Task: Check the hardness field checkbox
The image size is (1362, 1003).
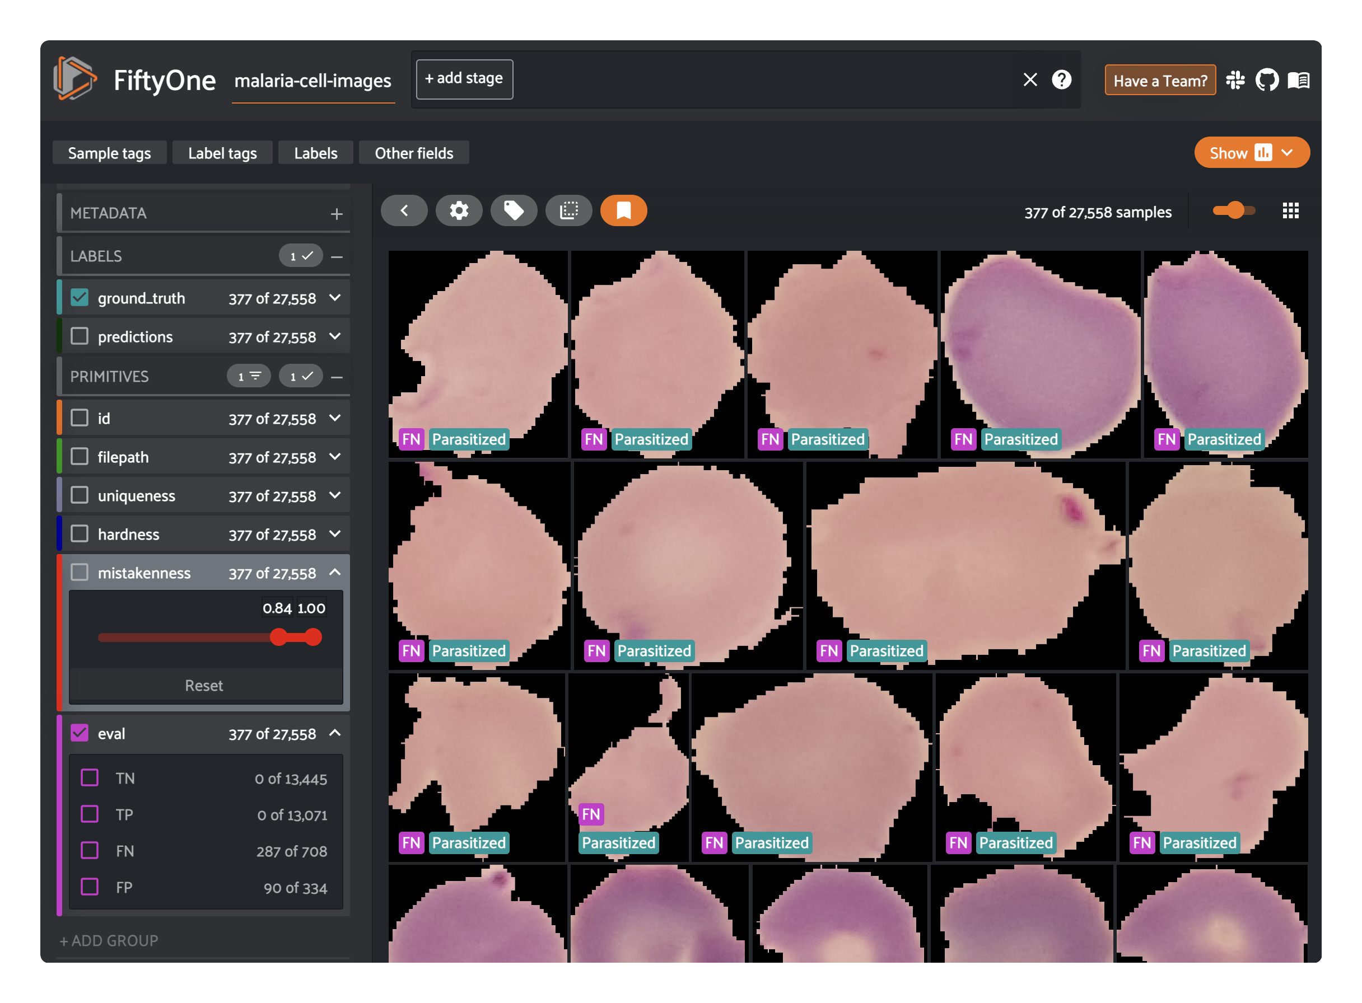Action: coord(80,533)
